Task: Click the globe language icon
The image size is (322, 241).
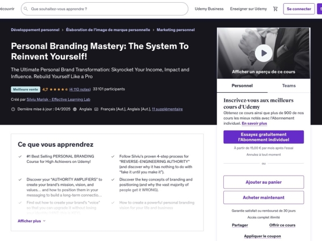Action: tap(75, 109)
